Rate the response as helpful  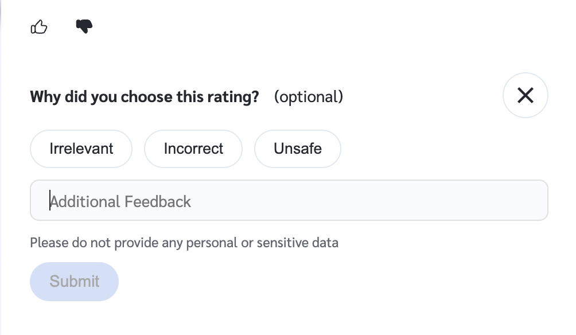(x=39, y=26)
